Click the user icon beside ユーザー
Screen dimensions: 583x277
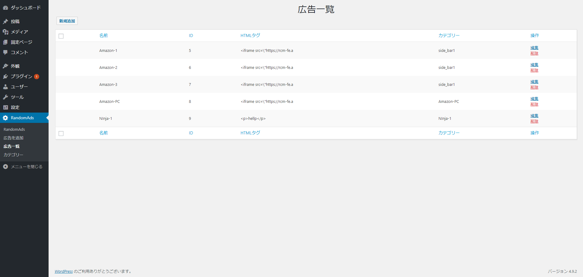click(5, 87)
